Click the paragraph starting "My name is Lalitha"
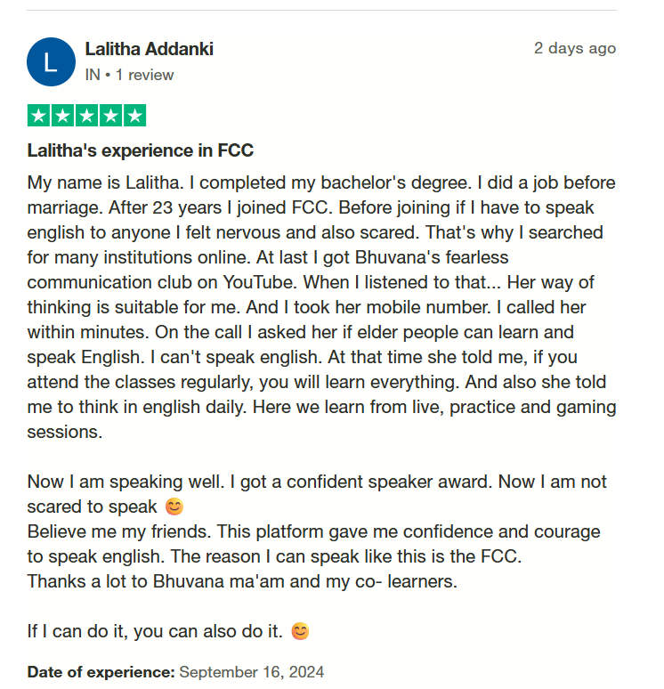 click(x=320, y=308)
